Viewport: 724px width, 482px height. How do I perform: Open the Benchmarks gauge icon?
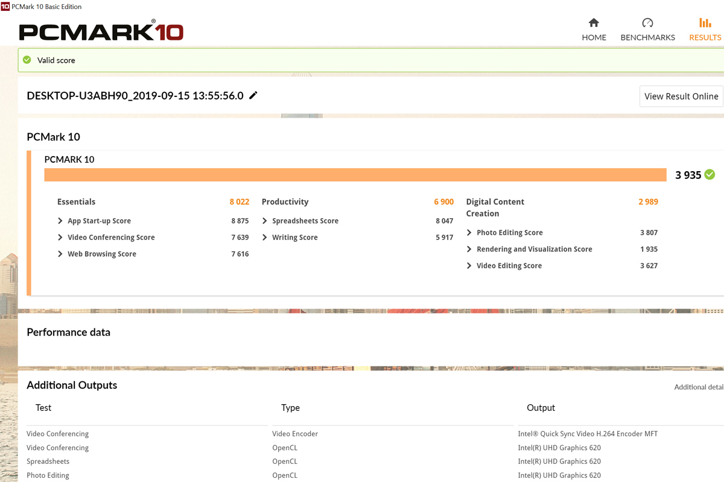(647, 23)
